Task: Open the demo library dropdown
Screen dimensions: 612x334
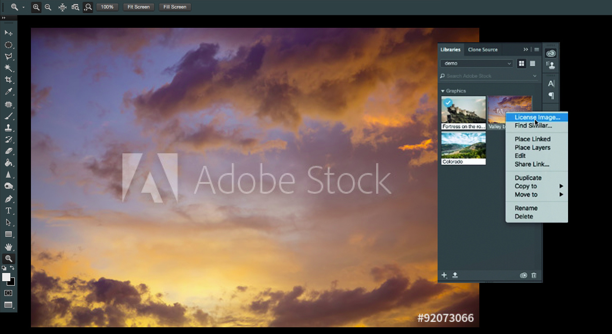Action: click(x=477, y=64)
